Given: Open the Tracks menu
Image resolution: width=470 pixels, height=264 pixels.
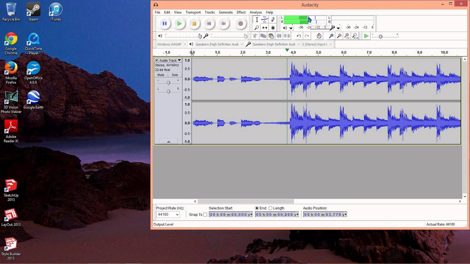Looking at the screenshot, I should (210, 12).
